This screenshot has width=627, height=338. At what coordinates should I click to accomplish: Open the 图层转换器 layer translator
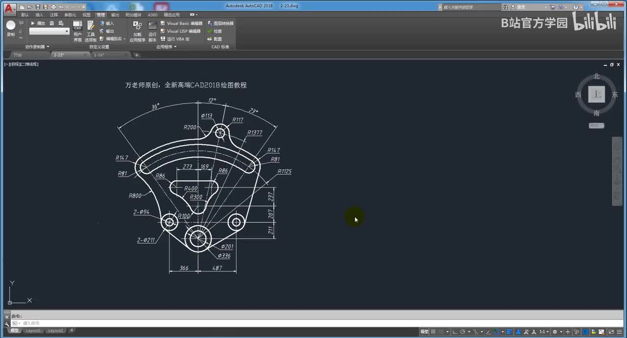(x=220, y=23)
